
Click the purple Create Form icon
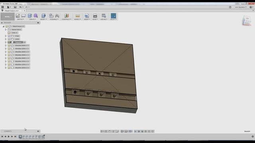[x=36, y=16]
